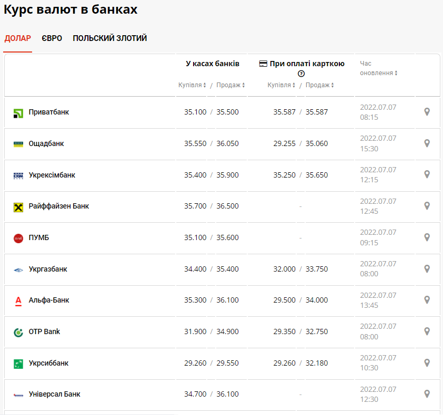
Task: Open map pin for Укрсиббанк row
Action: (x=427, y=363)
